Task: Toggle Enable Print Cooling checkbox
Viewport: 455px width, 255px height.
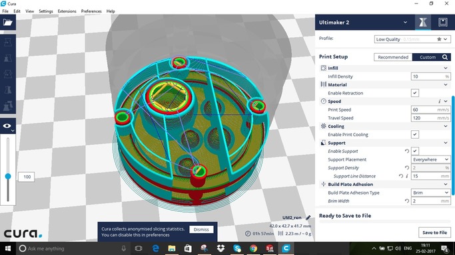Action: coord(414,134)
